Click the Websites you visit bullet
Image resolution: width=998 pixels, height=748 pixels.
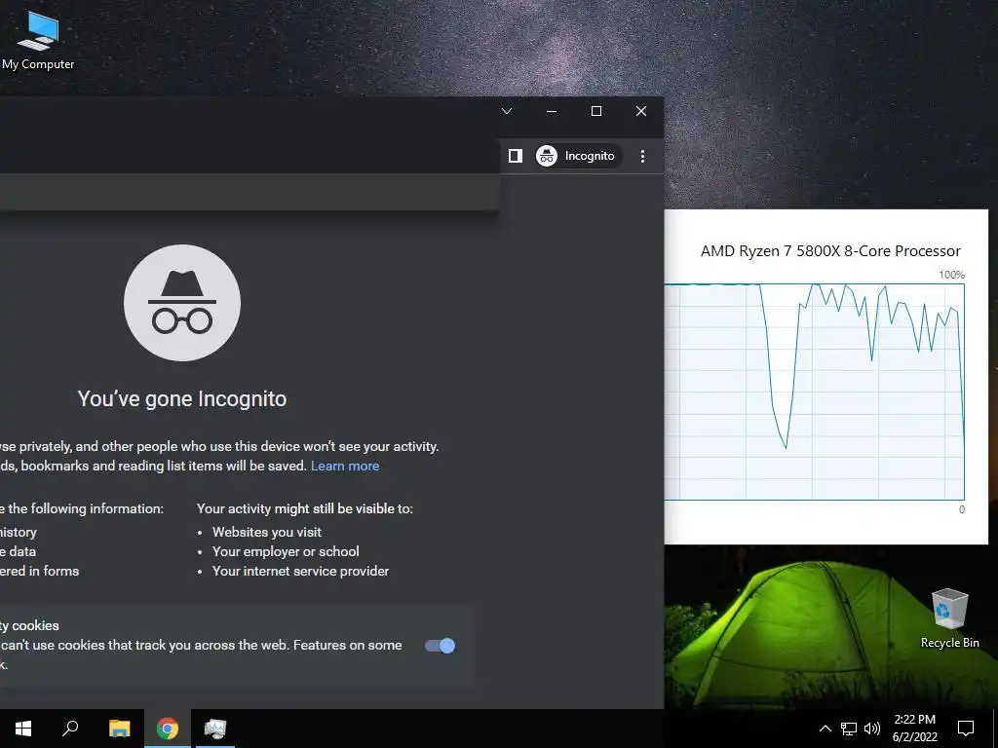(267, 533)
